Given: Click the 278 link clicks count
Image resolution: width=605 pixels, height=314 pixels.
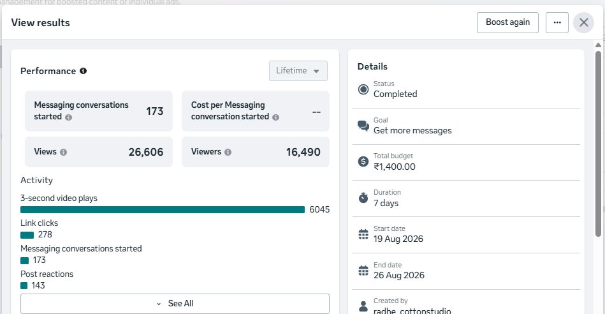Looking at the screenshot, I should pos(45,234).
